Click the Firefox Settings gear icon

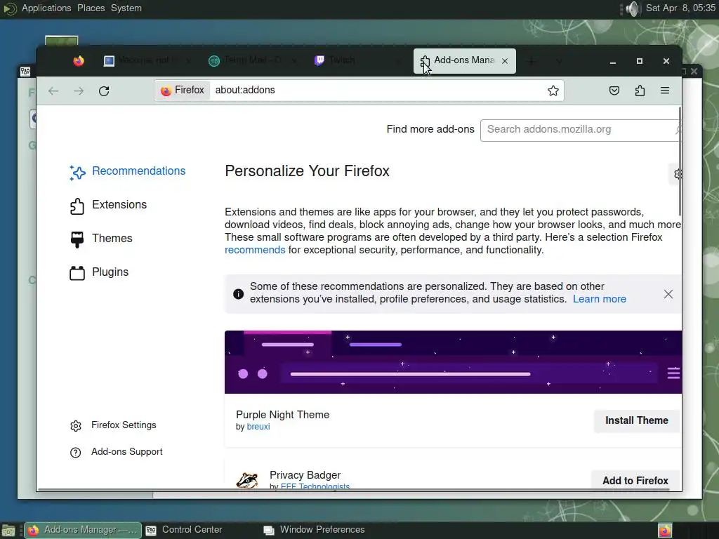pyautogui.click(x=76, y=426)
